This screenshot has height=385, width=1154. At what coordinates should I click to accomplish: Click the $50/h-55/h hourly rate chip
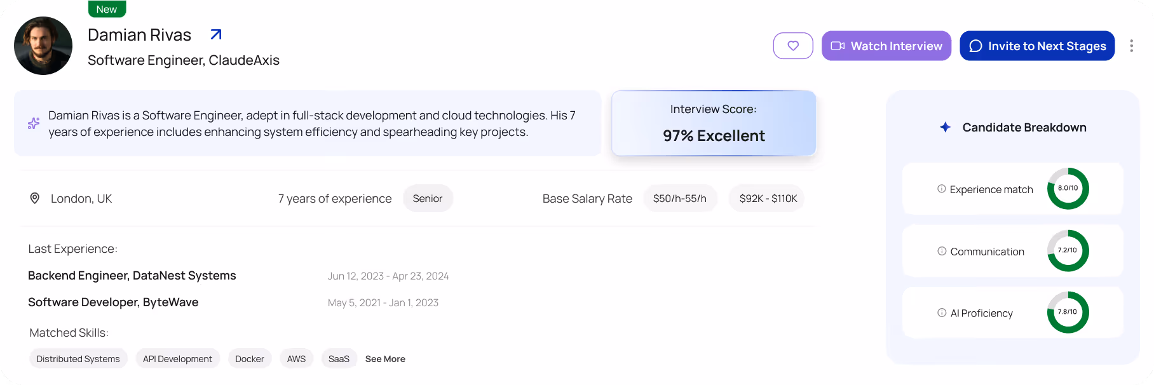point(679,198)
